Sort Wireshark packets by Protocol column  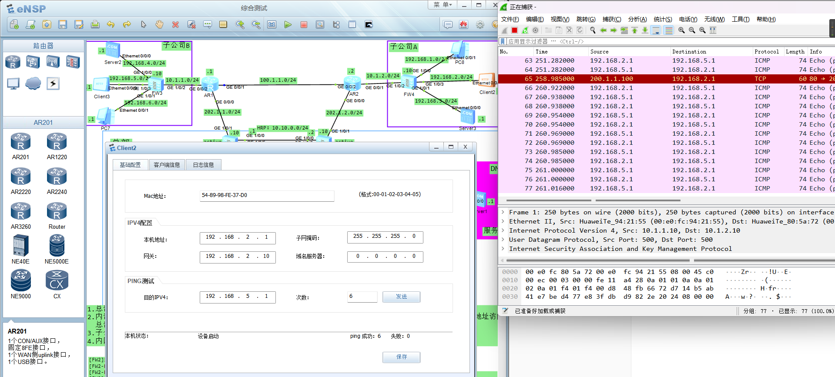[768, 52]
